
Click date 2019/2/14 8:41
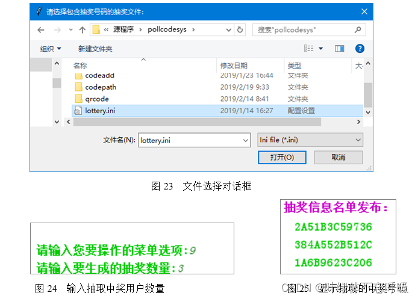(244, 99)
